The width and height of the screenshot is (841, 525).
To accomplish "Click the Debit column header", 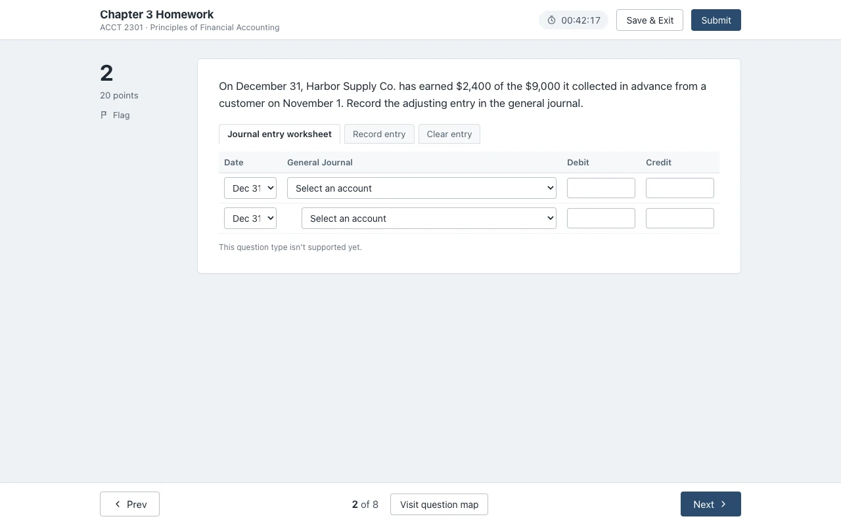I will (578, 162).
